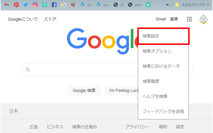The height and width of the screenshot is (133, 213).
Task: Open the Pinterest bookmark
Action: 16,5
